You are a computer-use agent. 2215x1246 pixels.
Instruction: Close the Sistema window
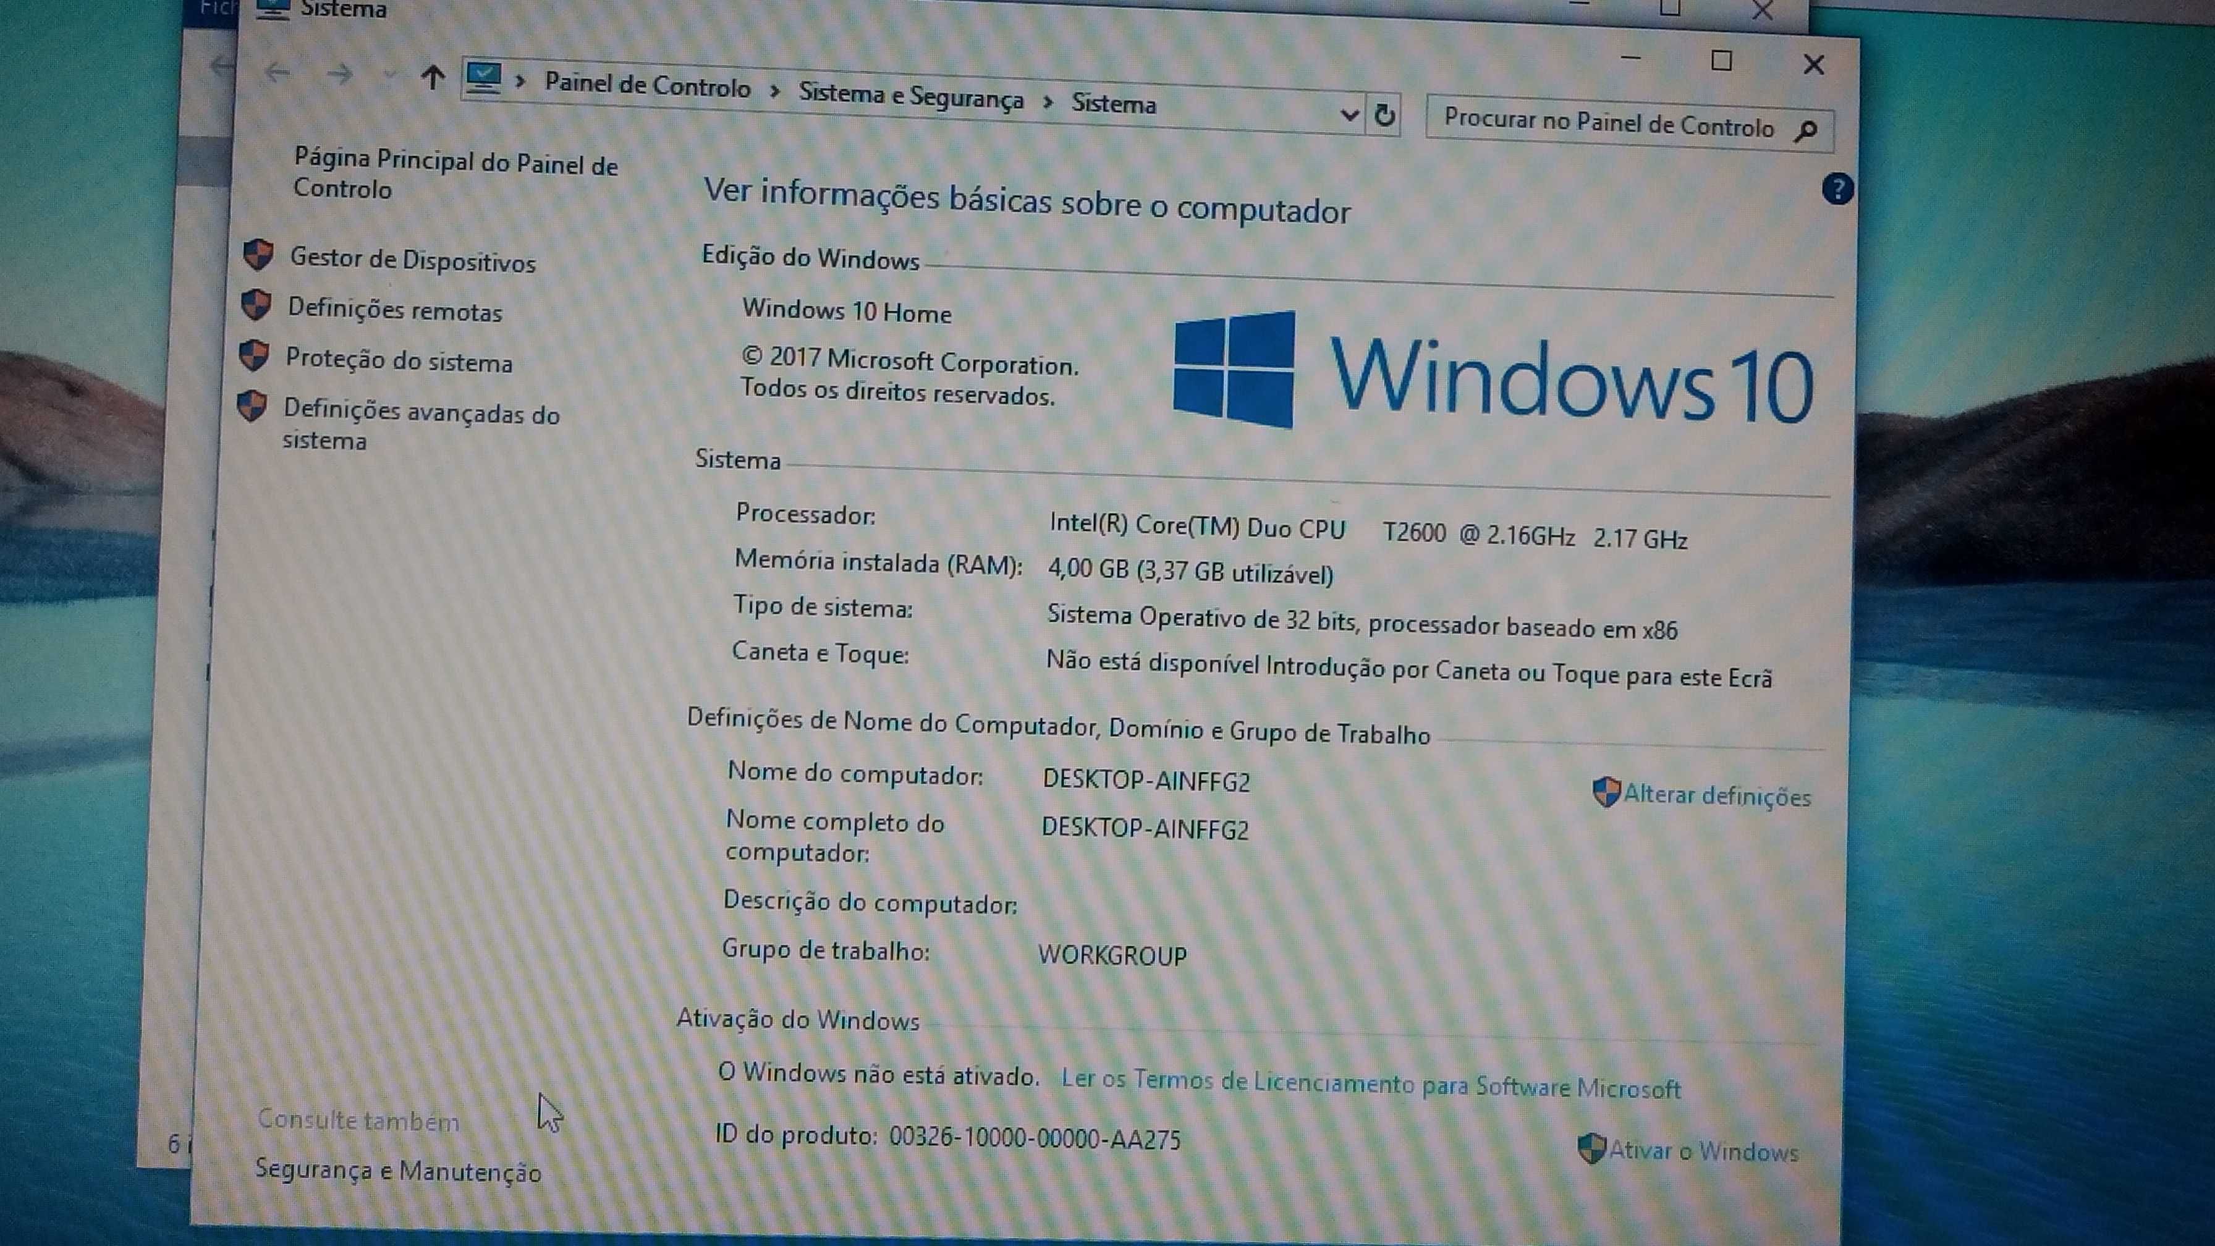(x=1813, y=64)
